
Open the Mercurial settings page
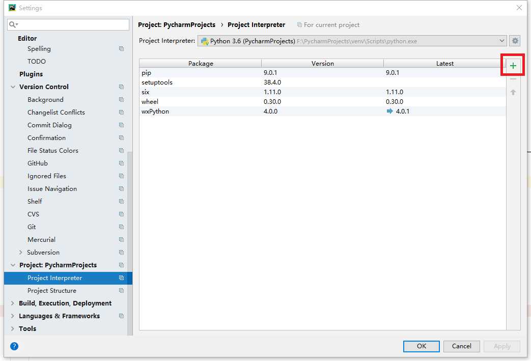(x=41, y=240)
